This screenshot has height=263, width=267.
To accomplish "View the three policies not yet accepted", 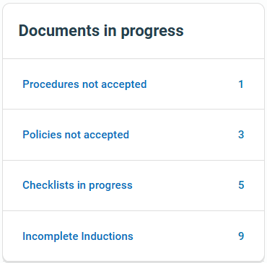I will [x=76, y=135].
